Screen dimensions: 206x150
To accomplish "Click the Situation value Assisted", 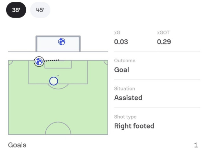I will click(128, 98).
